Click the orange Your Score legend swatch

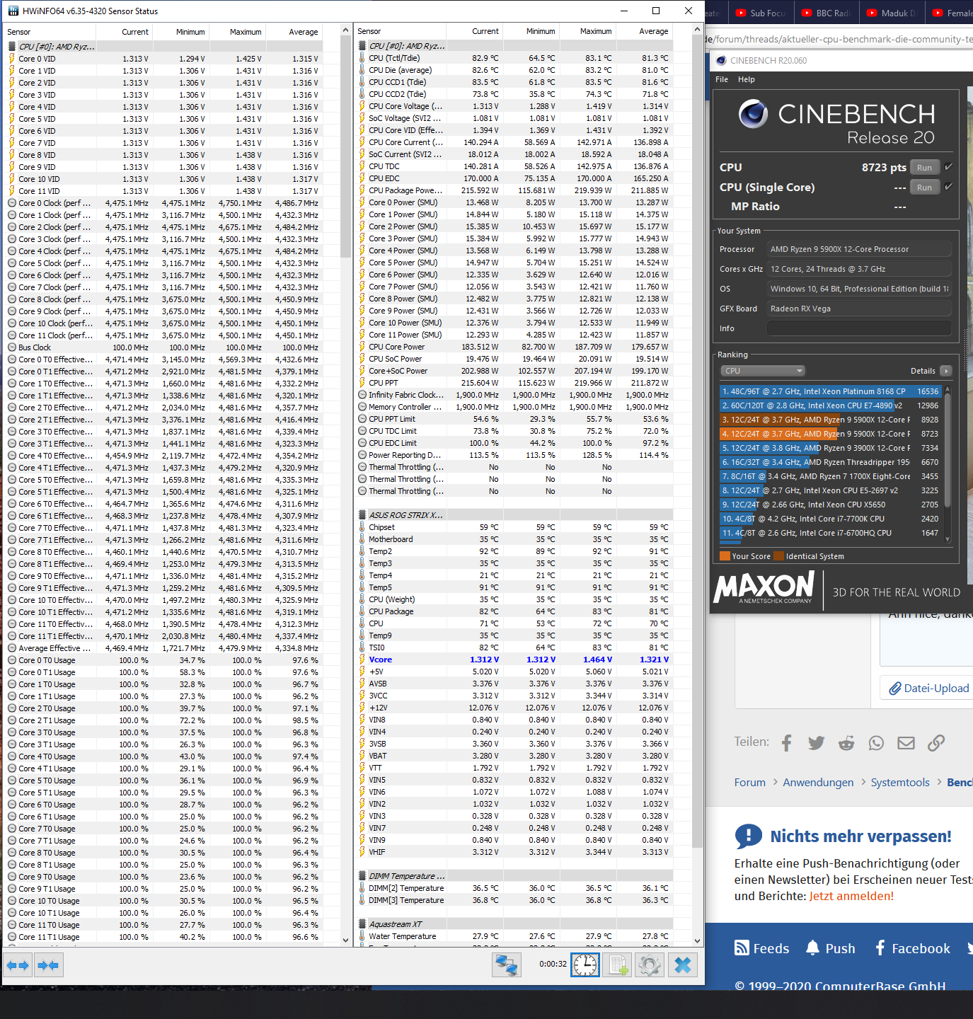pos(725,556)
